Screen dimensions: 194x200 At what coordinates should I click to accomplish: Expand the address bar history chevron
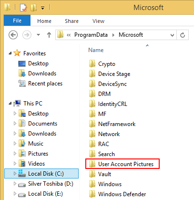172,35
